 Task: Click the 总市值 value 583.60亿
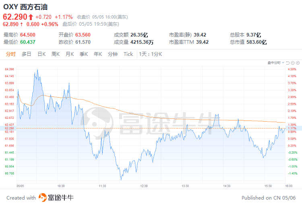coord(256,42)
